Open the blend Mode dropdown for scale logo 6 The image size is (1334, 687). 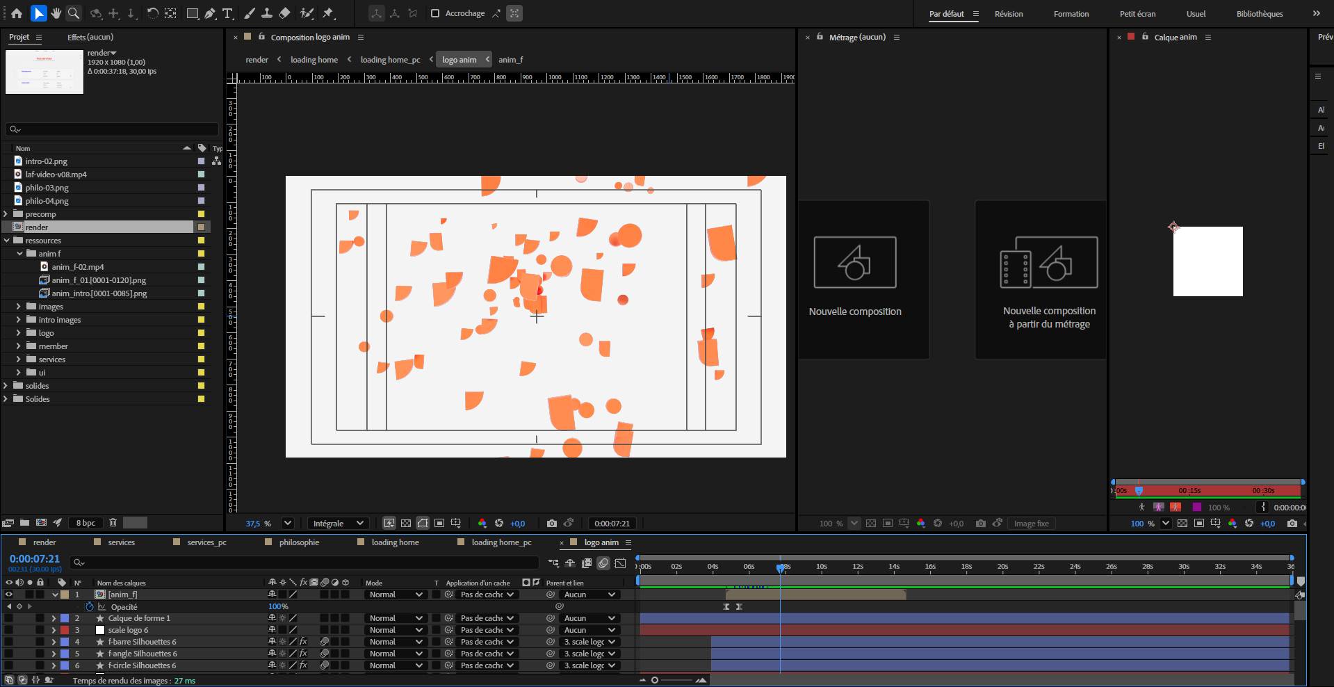396,630
